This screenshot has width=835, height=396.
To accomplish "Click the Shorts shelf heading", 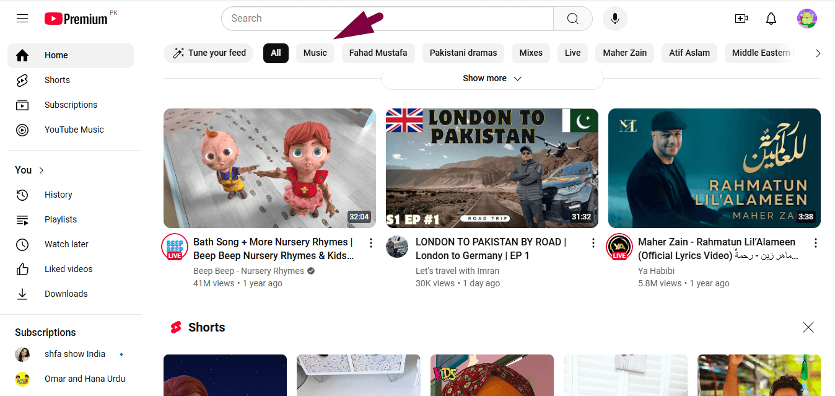I will pyautogui.click(x=206, y=327).
